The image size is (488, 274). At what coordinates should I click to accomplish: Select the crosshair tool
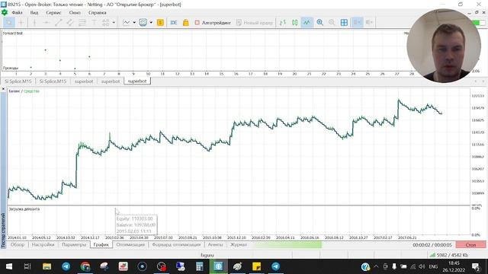tap(21, 22)
